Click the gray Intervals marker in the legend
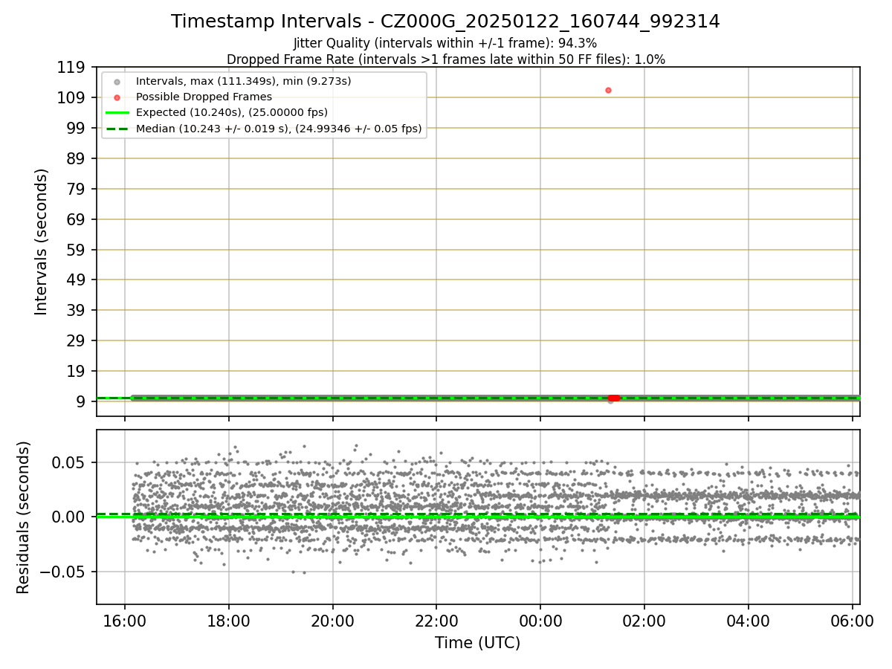 [x=117, y=82]
